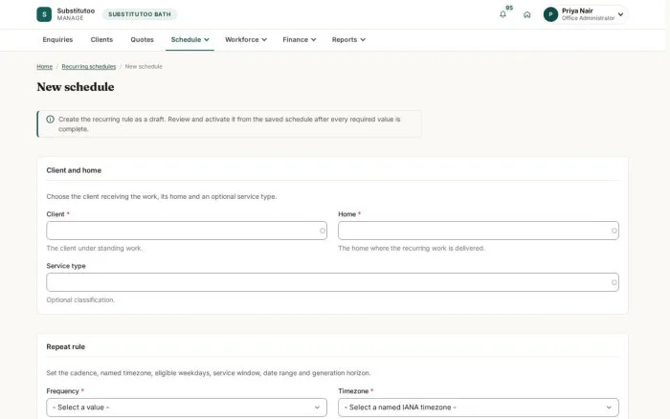Go to Quotes

pos(142,40)
